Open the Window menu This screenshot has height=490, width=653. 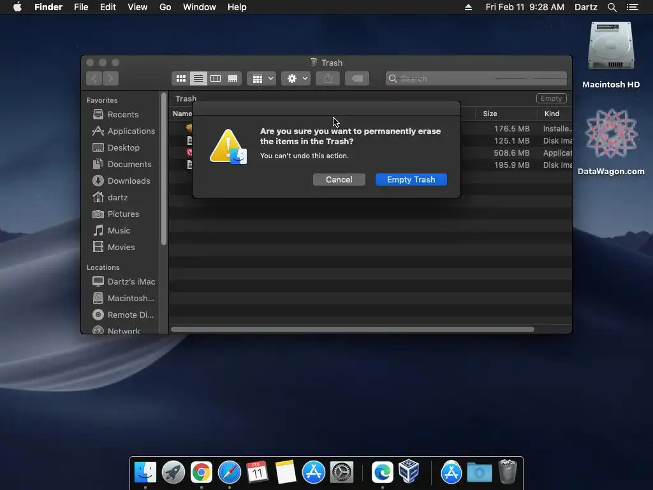coord(200,7)
